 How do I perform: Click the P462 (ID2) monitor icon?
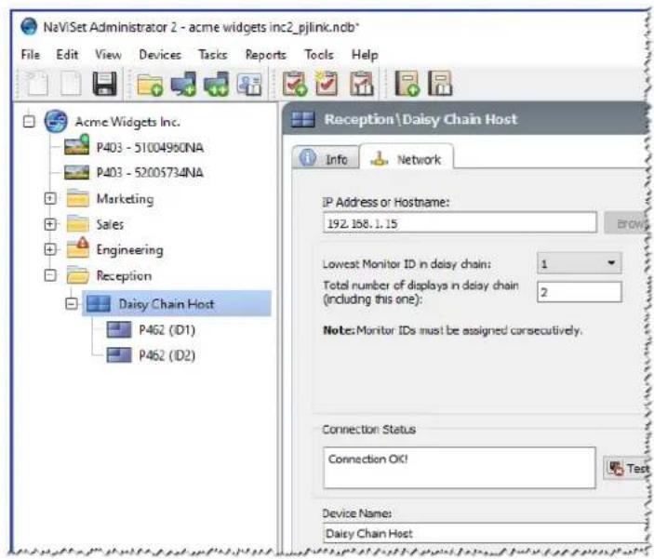point(119,355)
